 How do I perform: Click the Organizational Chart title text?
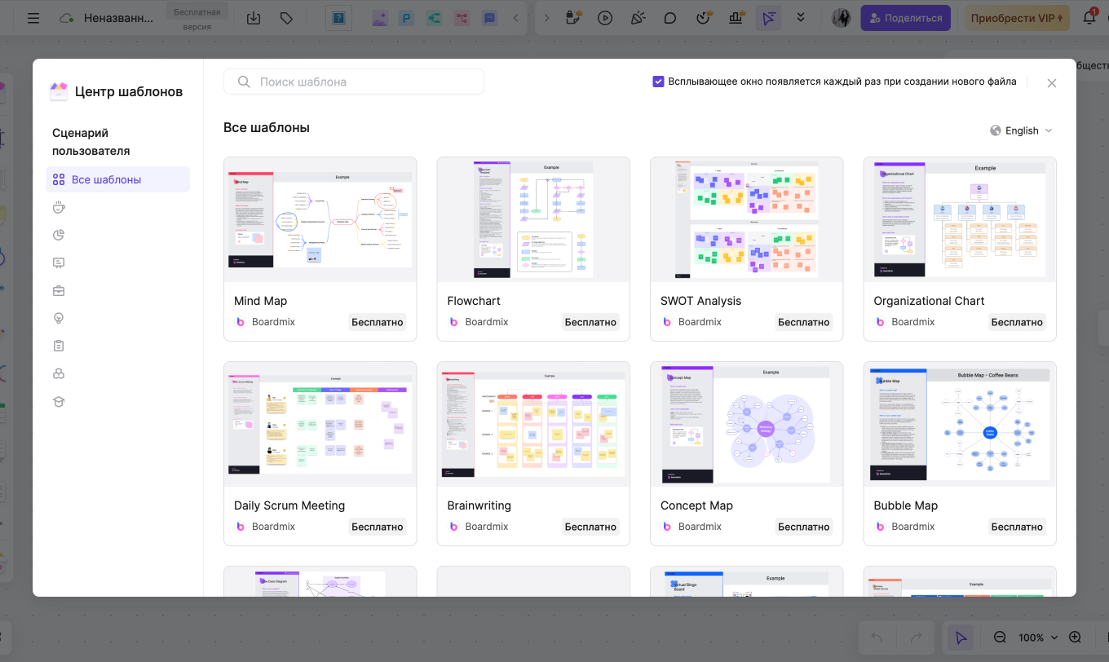pos(929,301)
